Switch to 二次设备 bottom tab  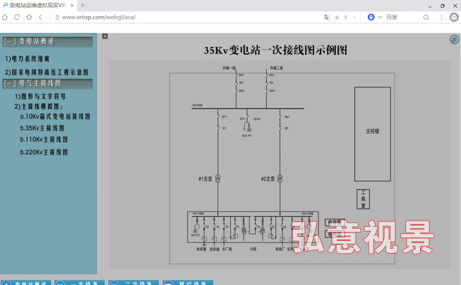click(x=133, y=282)
